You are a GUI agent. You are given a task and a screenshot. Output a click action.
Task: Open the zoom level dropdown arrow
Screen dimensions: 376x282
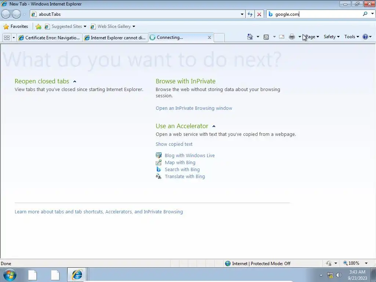tap(366, 263)
